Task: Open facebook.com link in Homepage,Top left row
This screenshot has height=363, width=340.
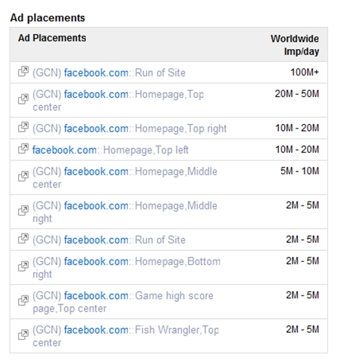Action: 64,150
